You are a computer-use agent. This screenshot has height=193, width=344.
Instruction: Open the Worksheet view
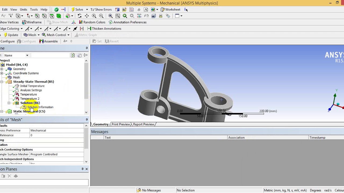[170, 9]
